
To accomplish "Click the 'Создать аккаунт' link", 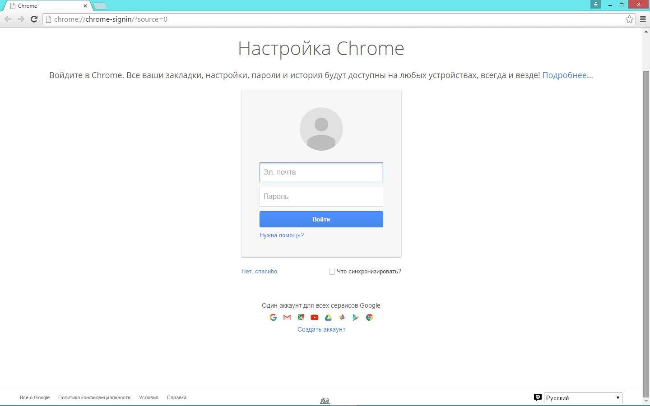I will click(321, 329).
